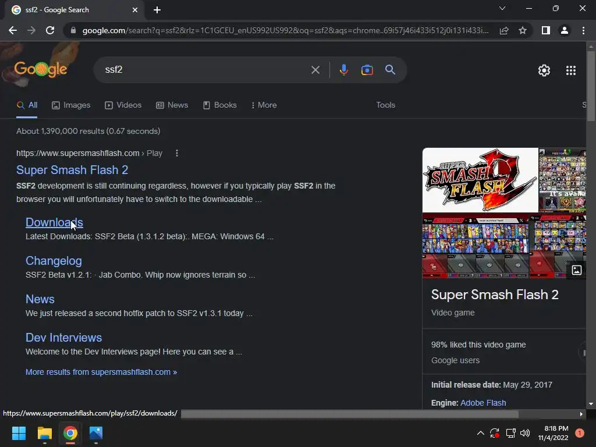Click the Google logo
The width and height of the screenshot is (596, 447).
[x=41, y=69]
